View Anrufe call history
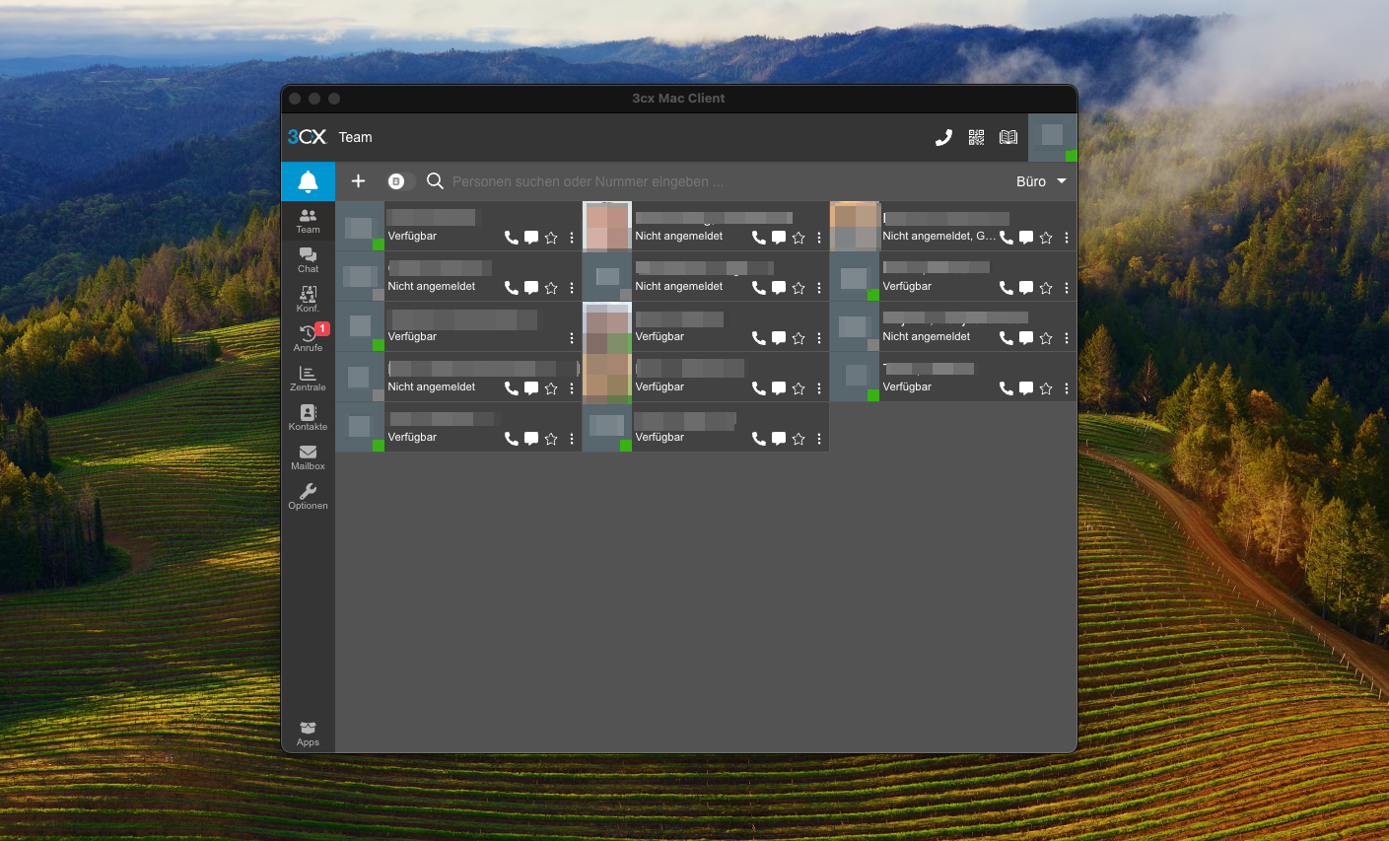The width and height of the screenshot is (1389, 841). point(308,337)
